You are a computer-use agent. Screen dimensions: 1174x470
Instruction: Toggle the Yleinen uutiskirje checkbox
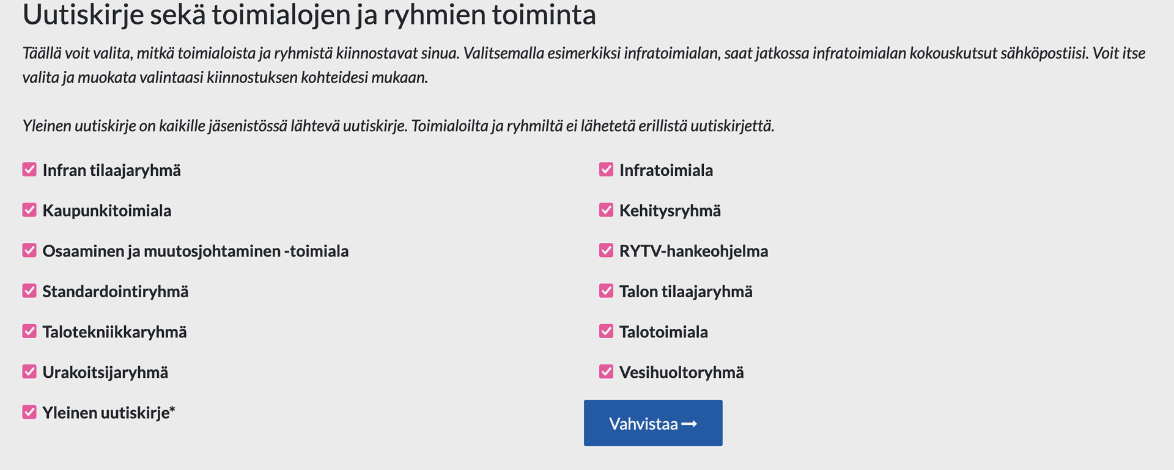tap(29, 412)
